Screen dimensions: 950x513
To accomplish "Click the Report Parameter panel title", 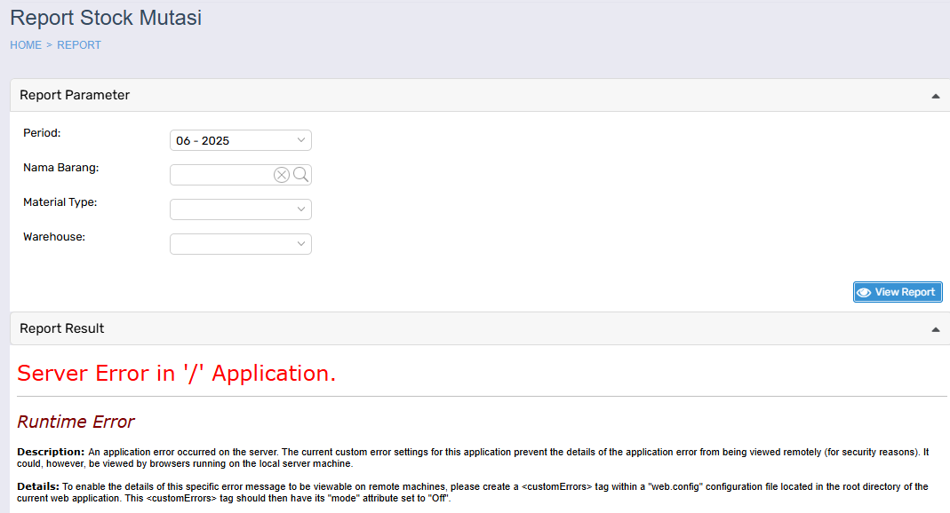I will 75,95.
